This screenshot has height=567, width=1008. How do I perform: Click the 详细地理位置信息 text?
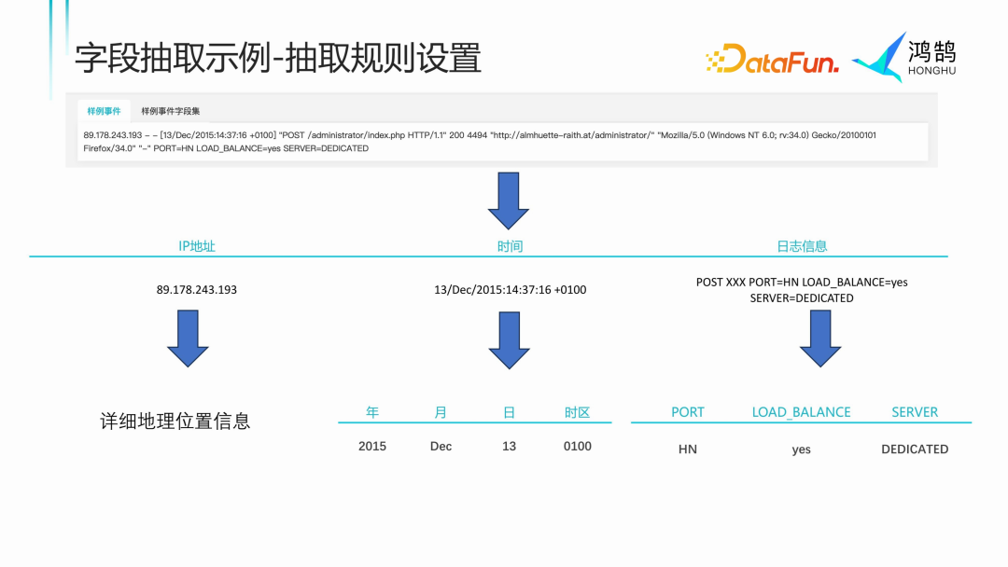click(175, 422)
